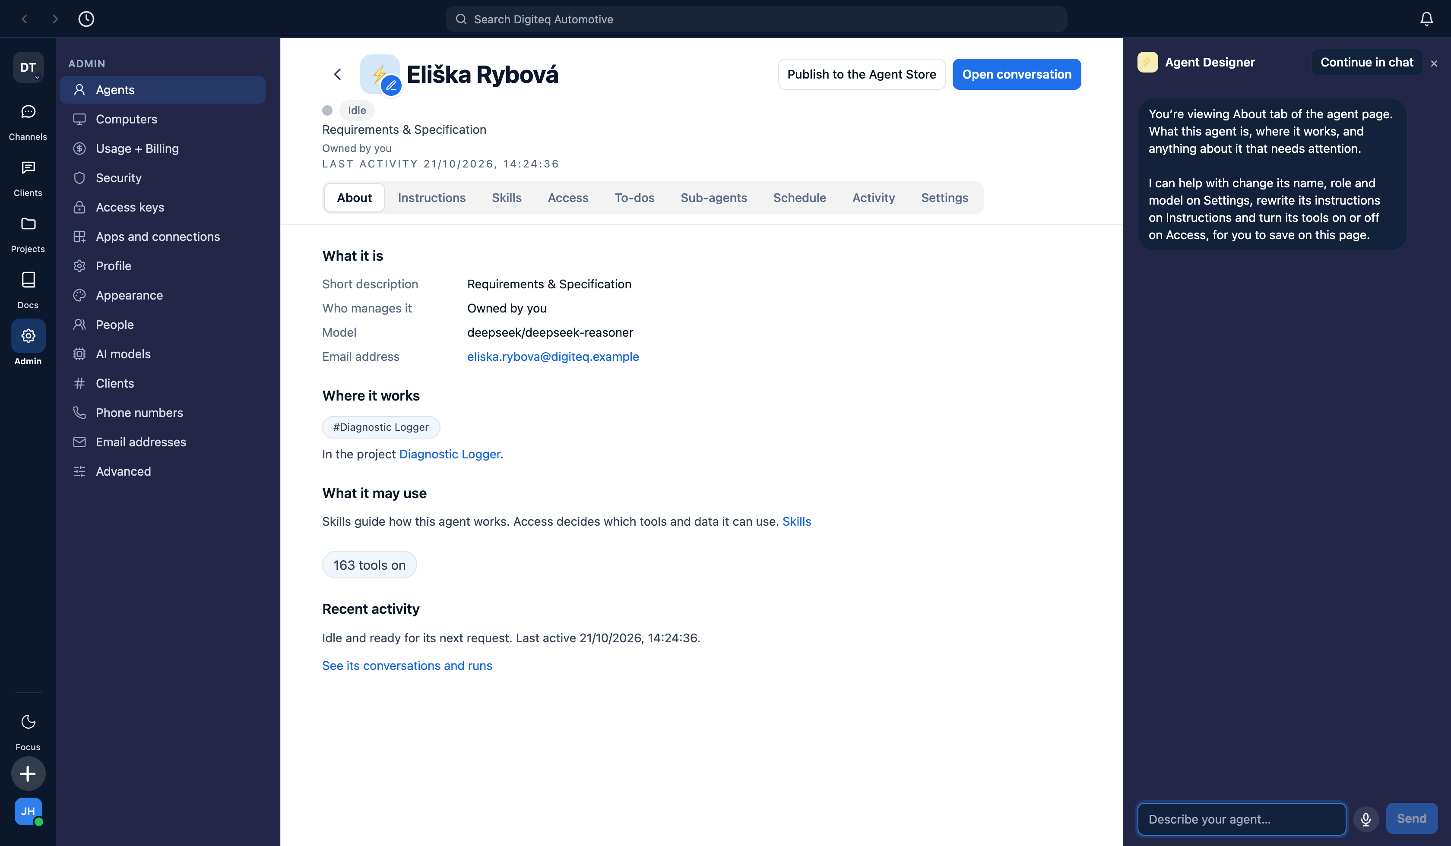Open JH user avatar
1451x846 pixels.
28,811
